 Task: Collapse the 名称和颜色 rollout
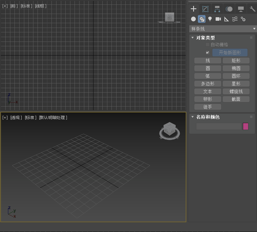point(193,117)
